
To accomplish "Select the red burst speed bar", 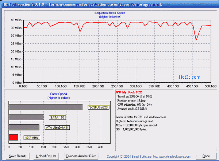I will pos(13,137).
